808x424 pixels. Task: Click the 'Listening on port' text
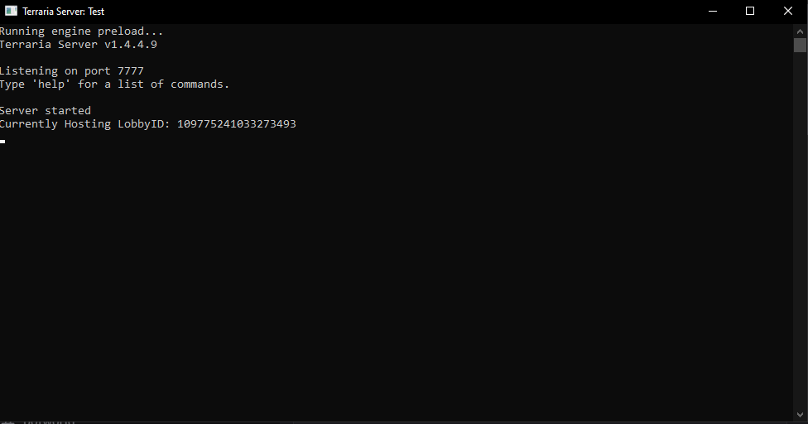55,71
